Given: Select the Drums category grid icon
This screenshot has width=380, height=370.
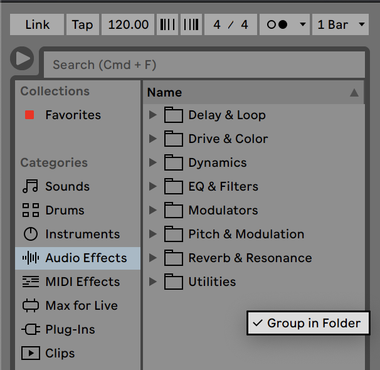Looking at the screenshot, I should 31,210.
